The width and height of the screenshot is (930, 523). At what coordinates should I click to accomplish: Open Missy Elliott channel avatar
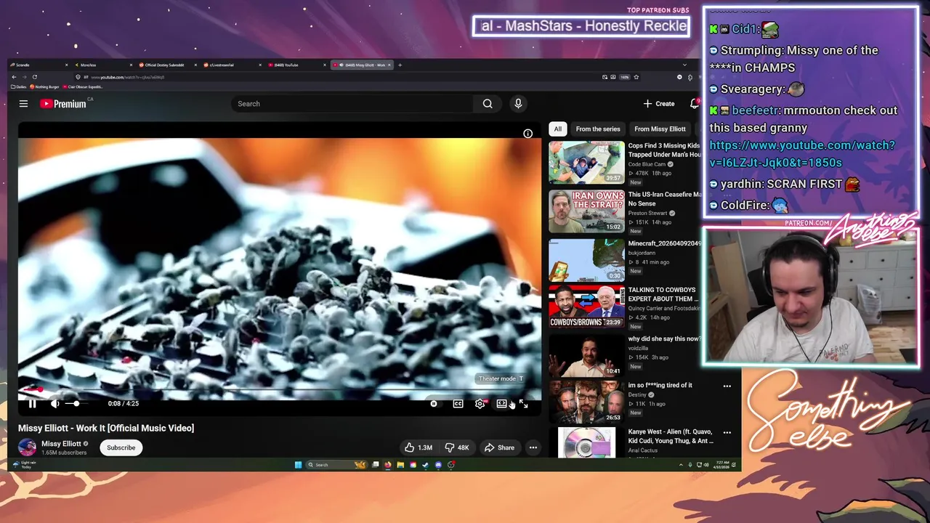[28, 447]
